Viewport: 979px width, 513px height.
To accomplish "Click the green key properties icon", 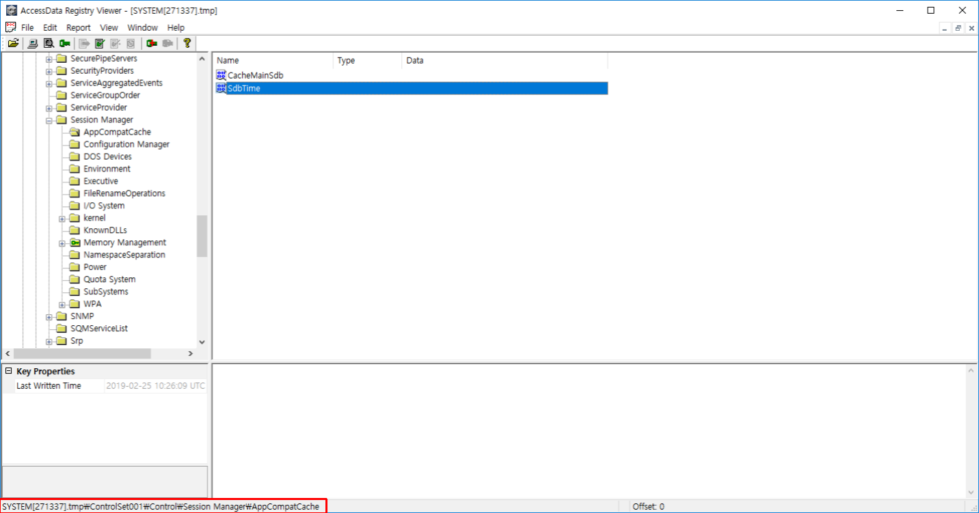I will point(65,43).
